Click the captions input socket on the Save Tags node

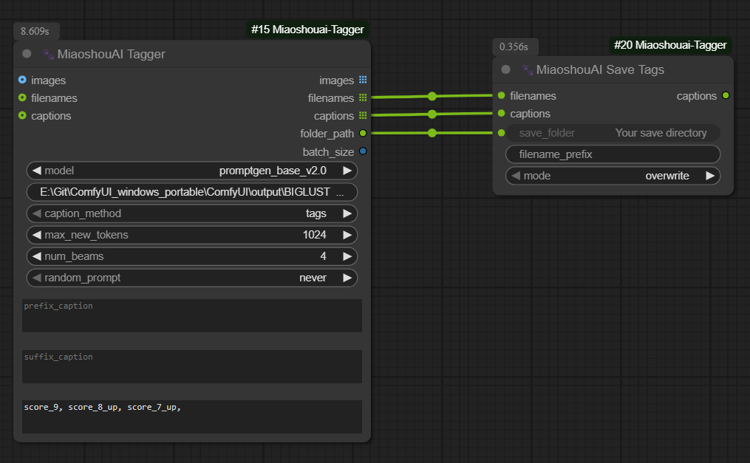501,113
